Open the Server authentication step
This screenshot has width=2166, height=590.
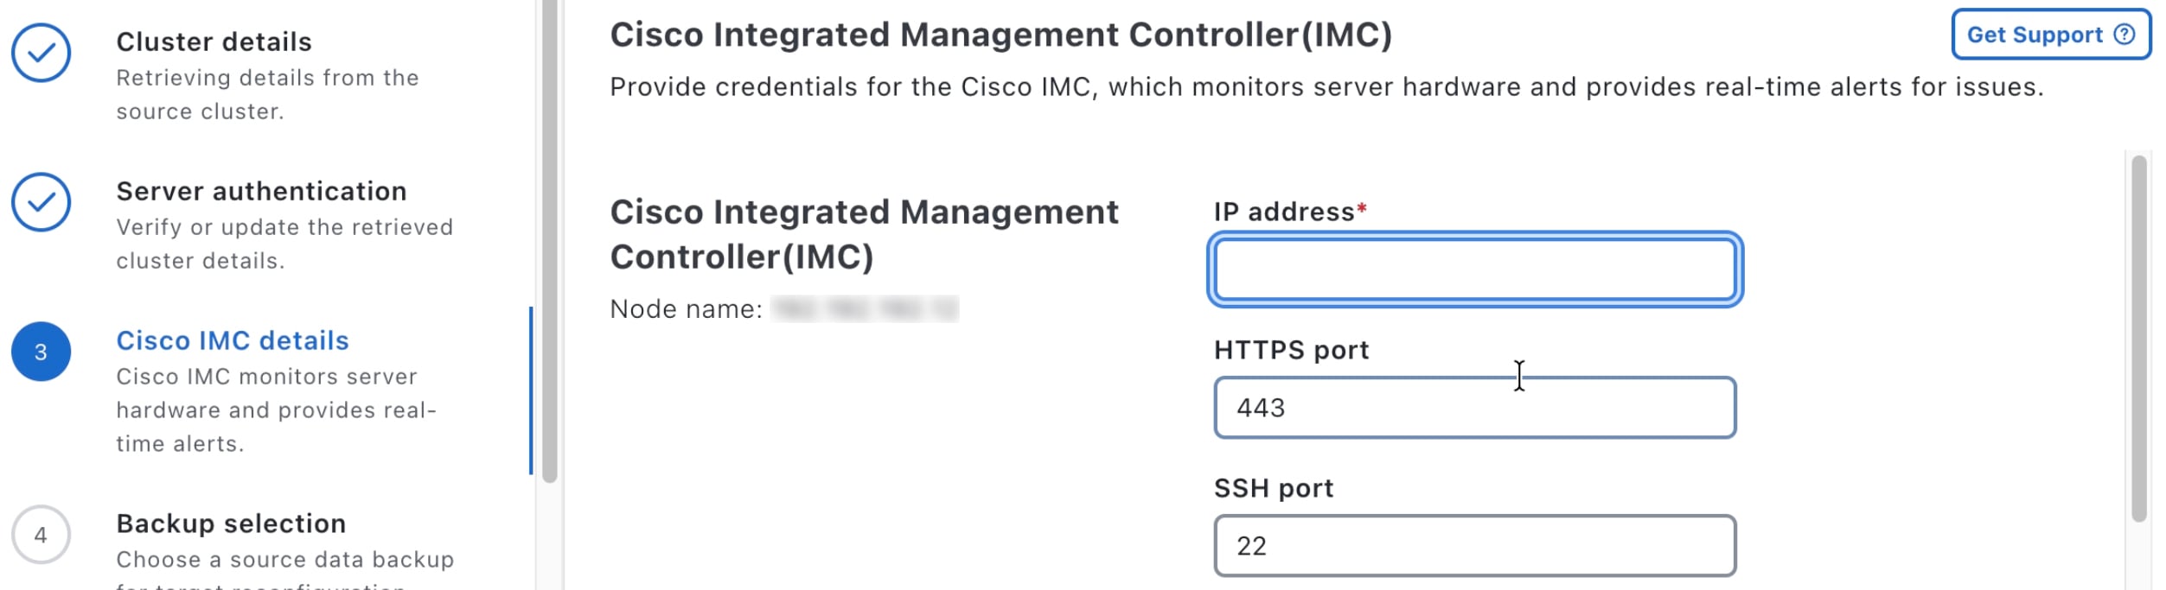(x=261, y=191)
